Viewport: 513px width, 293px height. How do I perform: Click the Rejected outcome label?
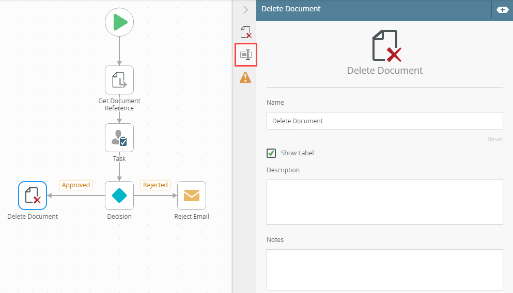click(x=156, y=185)
